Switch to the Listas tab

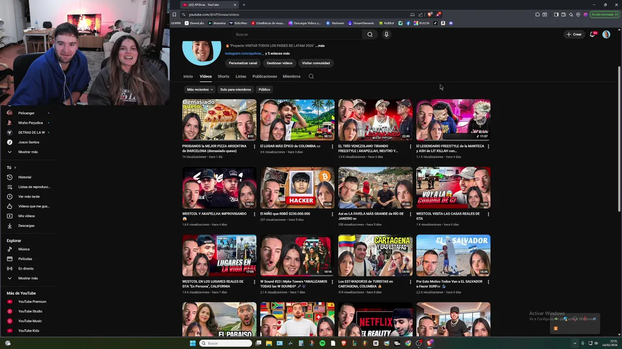point(241,76)
